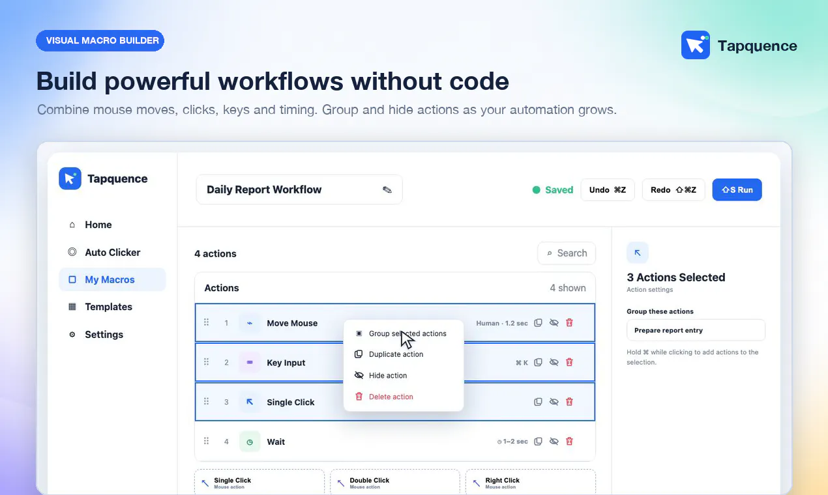Viewport: 828px width, 495px height.
Task: Select the Key Input action name
Action: click(286, 363)
